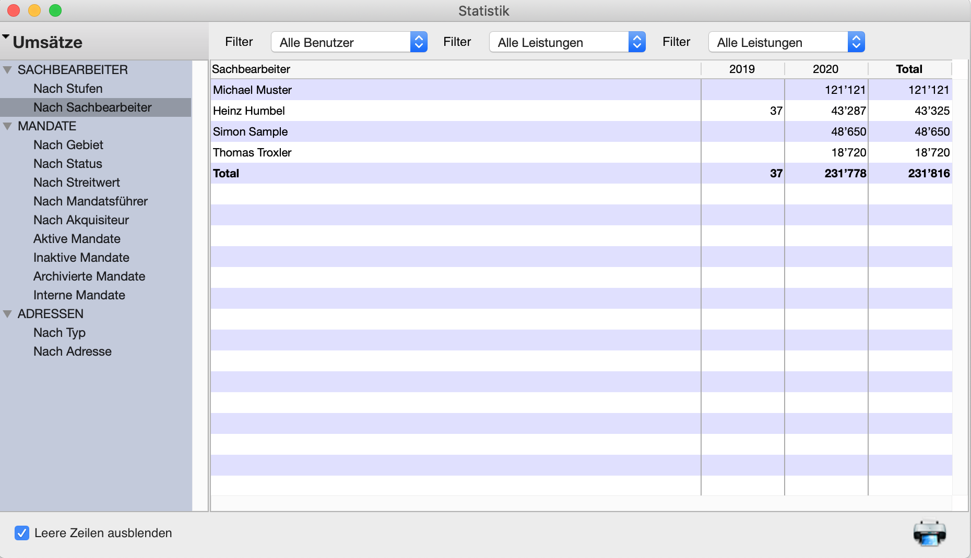Open the middle Alle Leistungen filter dropdown
Image resolution: width=971 pixels, height=558 pixels.
[x=567, y=42]
